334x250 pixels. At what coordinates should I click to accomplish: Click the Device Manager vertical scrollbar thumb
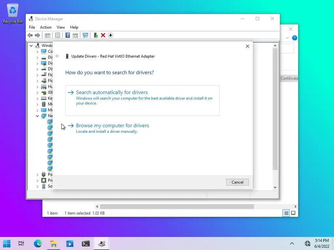point(275,109)
